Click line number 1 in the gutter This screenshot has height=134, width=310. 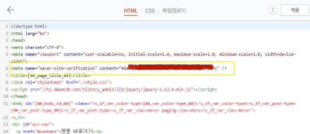pos(7,26)
